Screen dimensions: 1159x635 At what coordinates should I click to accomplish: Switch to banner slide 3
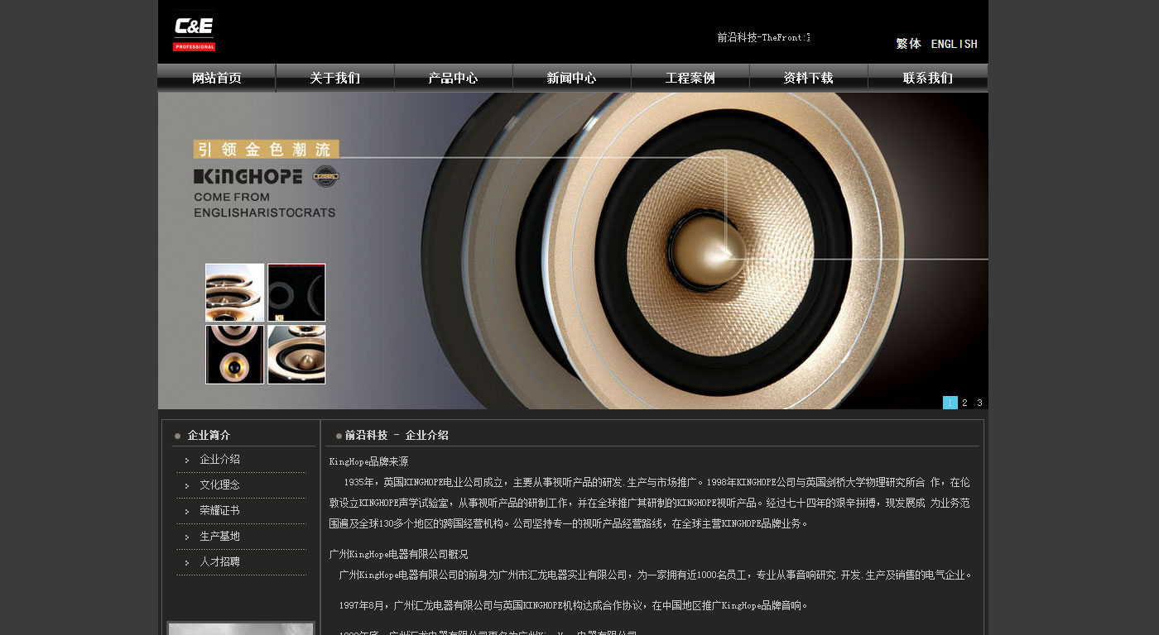click(x=980, y=403)
